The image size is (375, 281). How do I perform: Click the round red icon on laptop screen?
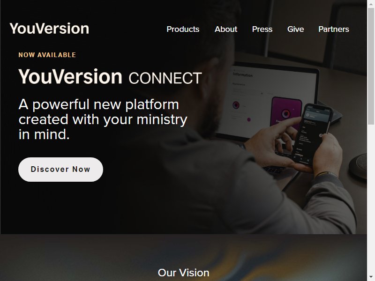tap(236, 105)
